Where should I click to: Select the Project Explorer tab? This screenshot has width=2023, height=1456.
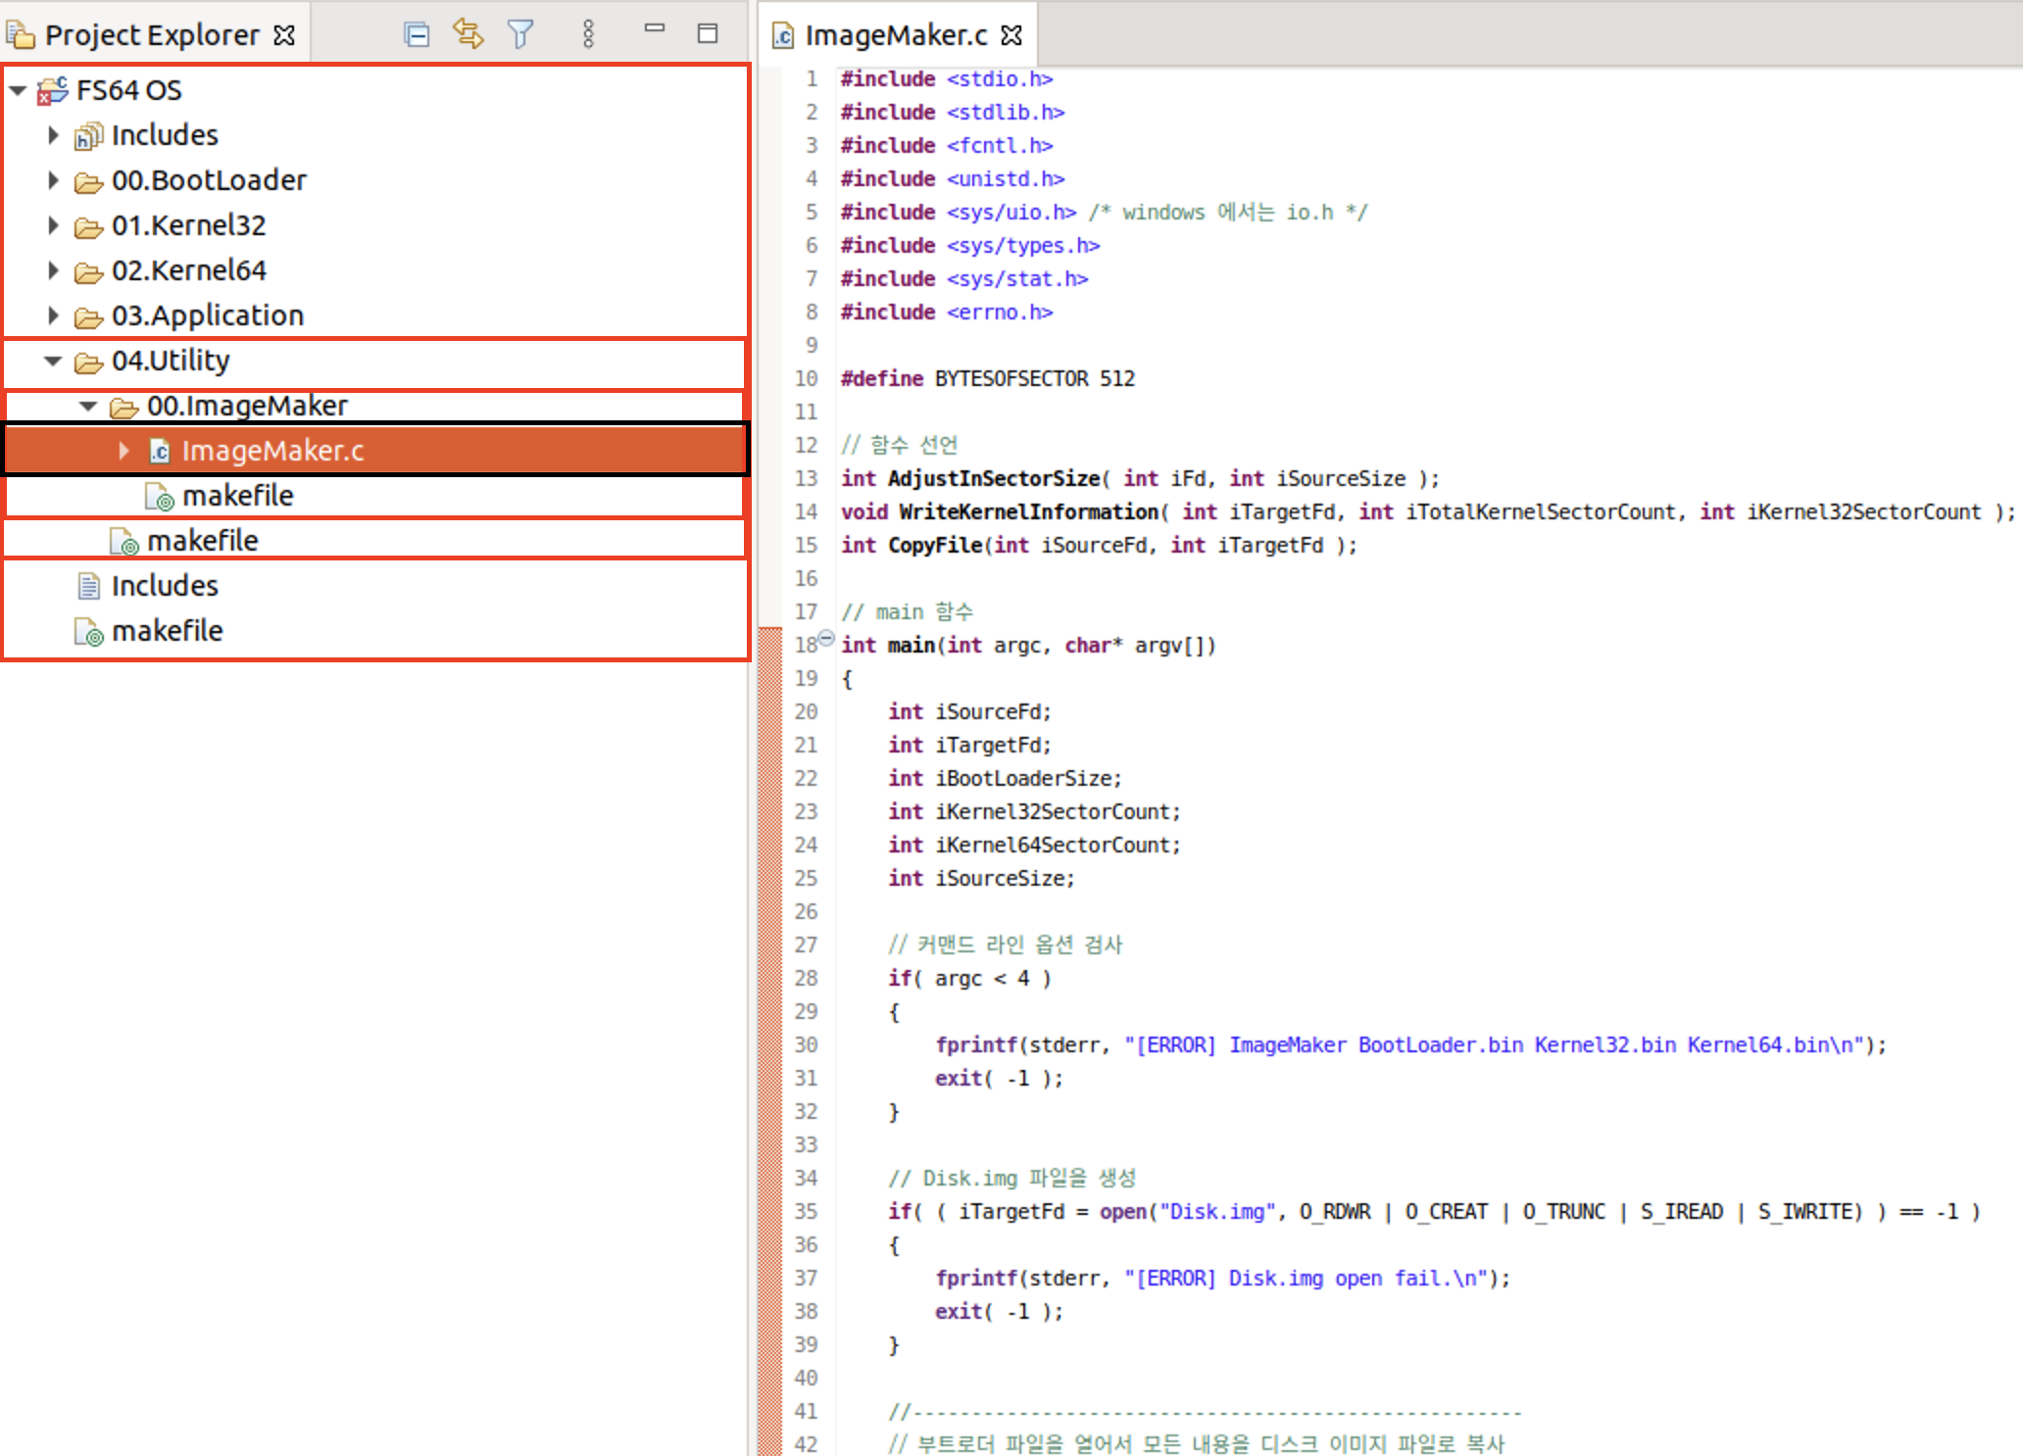pos(152,35)
